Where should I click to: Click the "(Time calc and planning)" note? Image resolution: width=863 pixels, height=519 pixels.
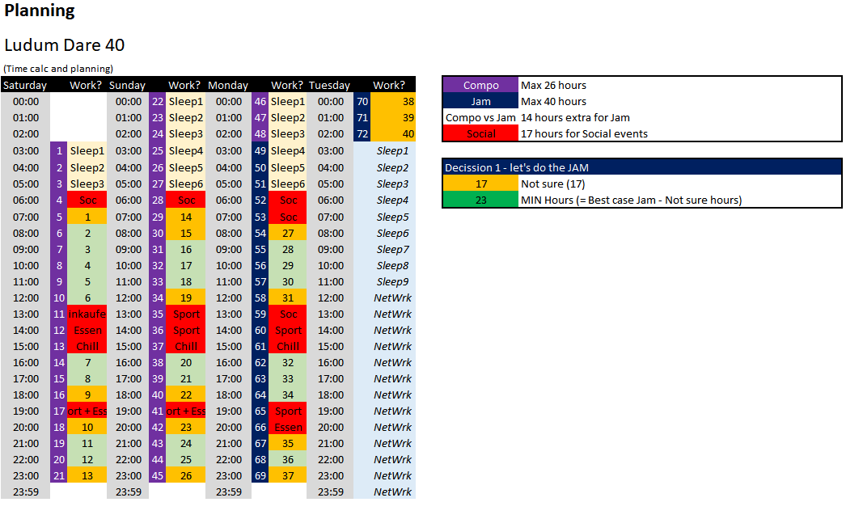click(x=58, y=69)
